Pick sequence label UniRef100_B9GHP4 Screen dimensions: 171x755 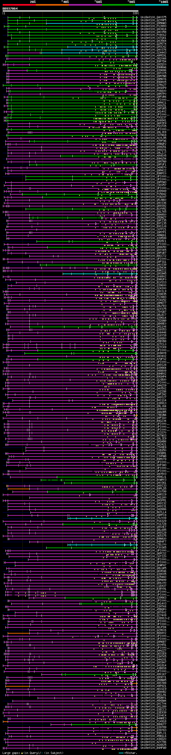[153, 377]
